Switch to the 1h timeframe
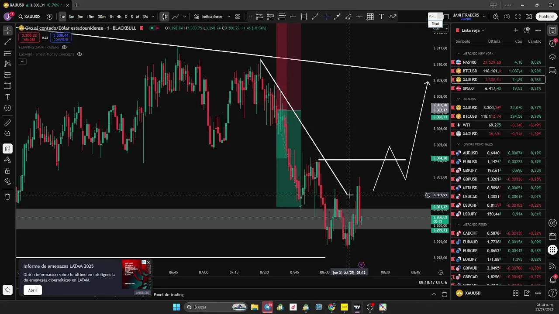 pos(111,17)
